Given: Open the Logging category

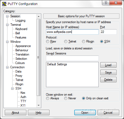Looking at the screenshot, I should [20, 20].
